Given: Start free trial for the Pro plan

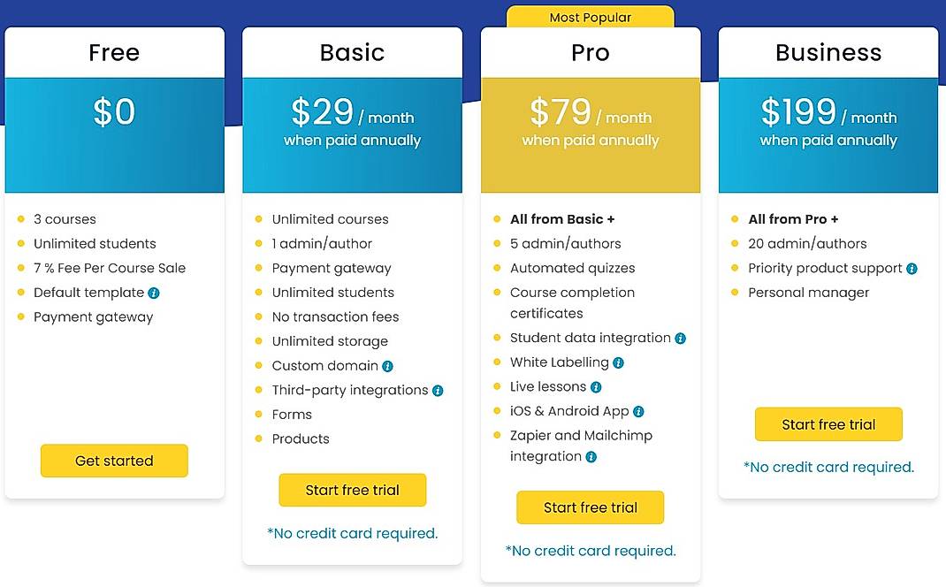Looking at the screenshot, I should 590,507.
